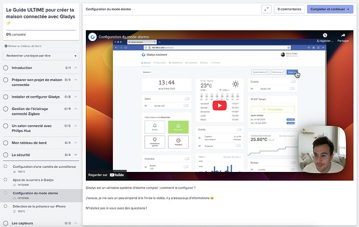The width and height of the screenshot is (359, 227).
Task: Collapse La sécurité section chevron
Action: (x=75, y=155)
